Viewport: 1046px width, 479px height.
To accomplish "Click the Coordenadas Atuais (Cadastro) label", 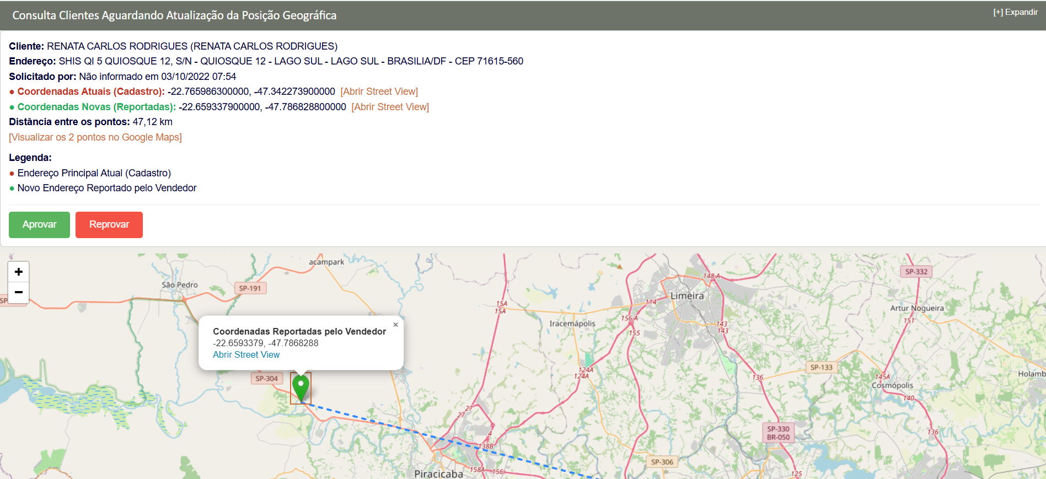I will tap(91, 92).
